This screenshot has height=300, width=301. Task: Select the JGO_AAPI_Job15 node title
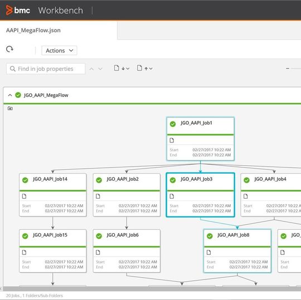pyautogui.click(x=50, y=235)
